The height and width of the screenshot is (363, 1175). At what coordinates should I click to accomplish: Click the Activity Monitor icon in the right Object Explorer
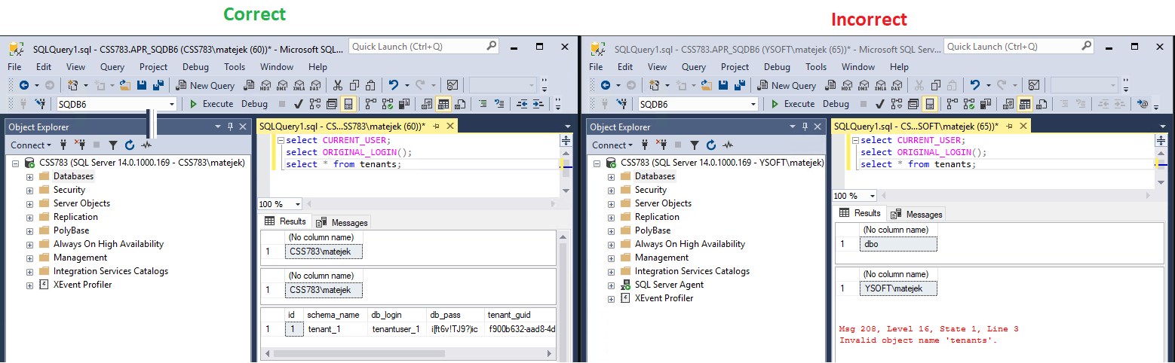pyautogui.click(x=728, y=145)
